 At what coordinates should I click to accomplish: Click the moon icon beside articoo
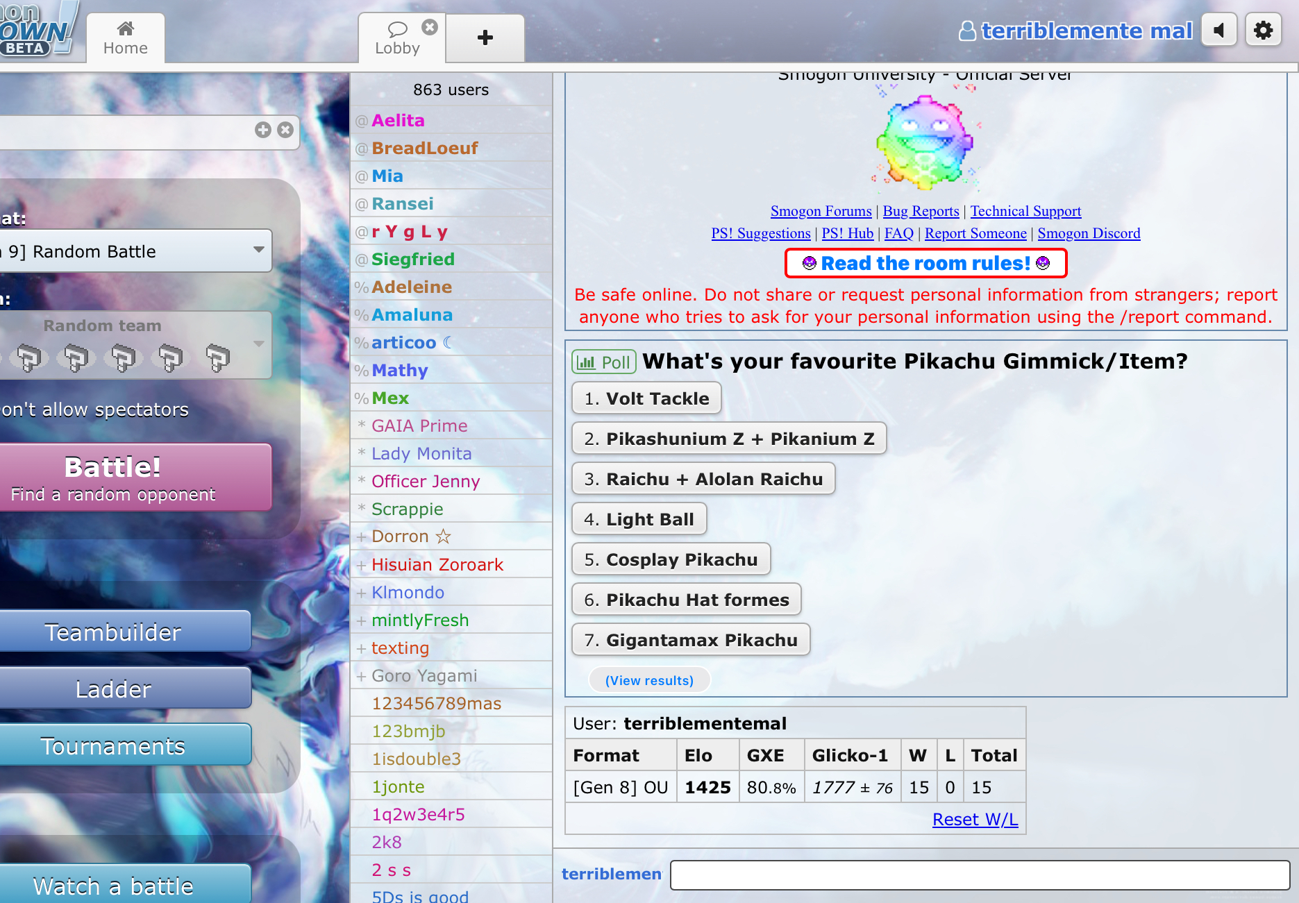[x=448, y=342]
